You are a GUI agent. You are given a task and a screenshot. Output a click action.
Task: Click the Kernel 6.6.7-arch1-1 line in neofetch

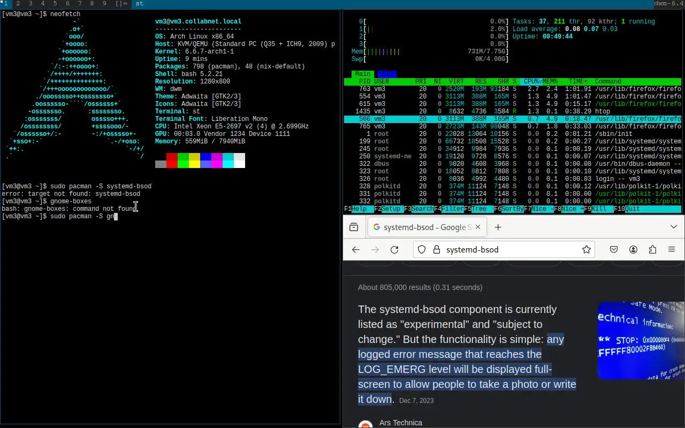[194, 51]
